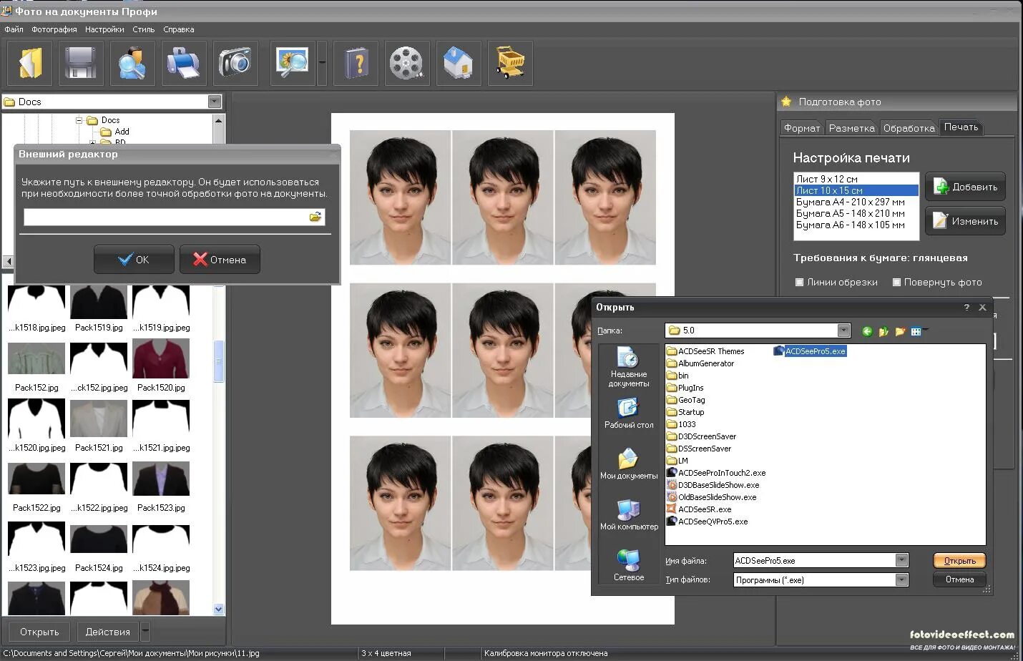Viewport: 1023px width, 661px height.
Task: Open the Имя файла combo box arrow
Action: [902, 560]
